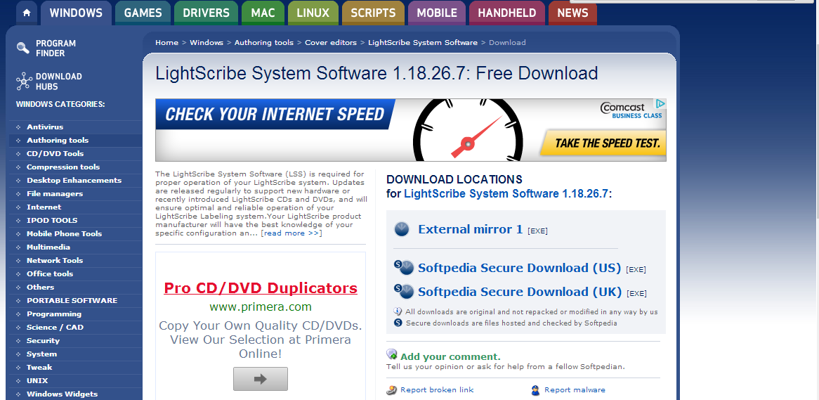Click the Report malware person icon
This screenshot has height=400, width=819.
pos(535,390)
